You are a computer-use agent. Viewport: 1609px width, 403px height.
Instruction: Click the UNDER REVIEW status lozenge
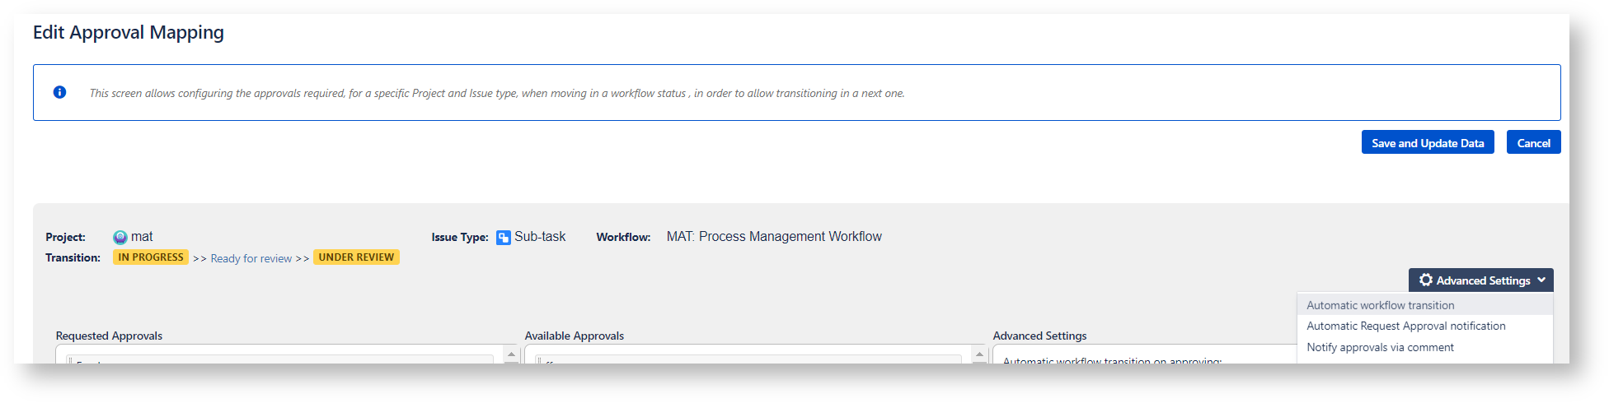[356, 257]
